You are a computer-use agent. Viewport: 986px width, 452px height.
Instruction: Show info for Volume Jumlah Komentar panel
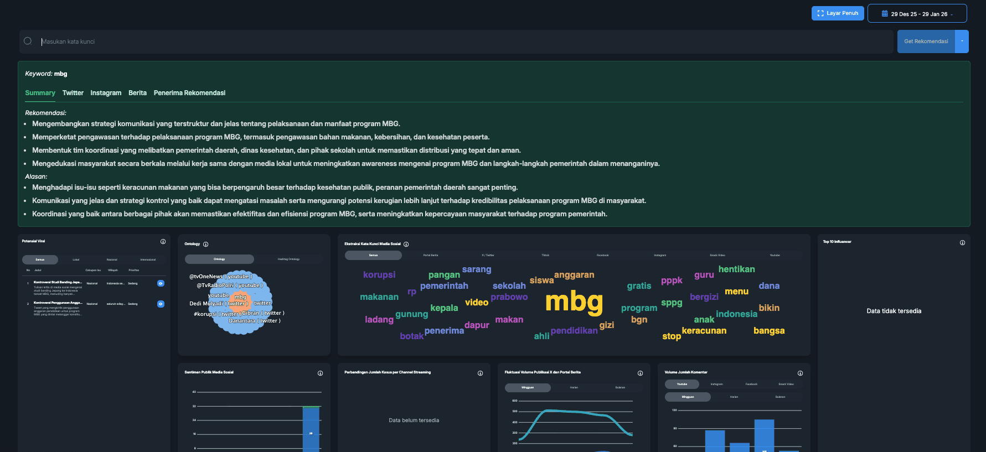point(800,373)
